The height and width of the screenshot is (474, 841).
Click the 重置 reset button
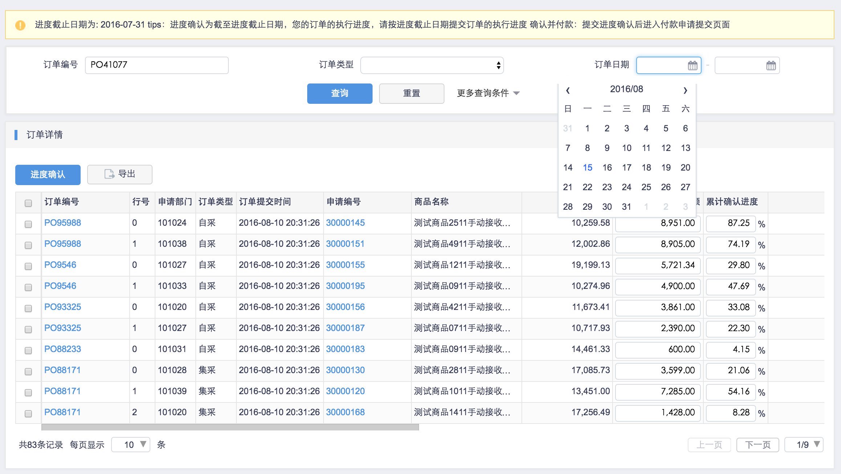pos(411,93)
